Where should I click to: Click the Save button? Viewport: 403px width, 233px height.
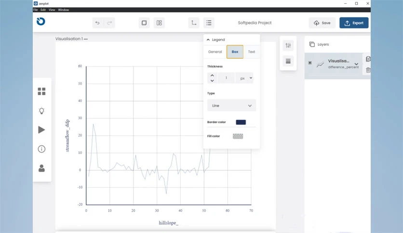[x=322, y=23]
